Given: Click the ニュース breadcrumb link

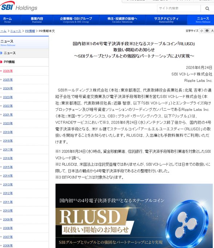Looking at the screenshot, I should click(16, 31).
